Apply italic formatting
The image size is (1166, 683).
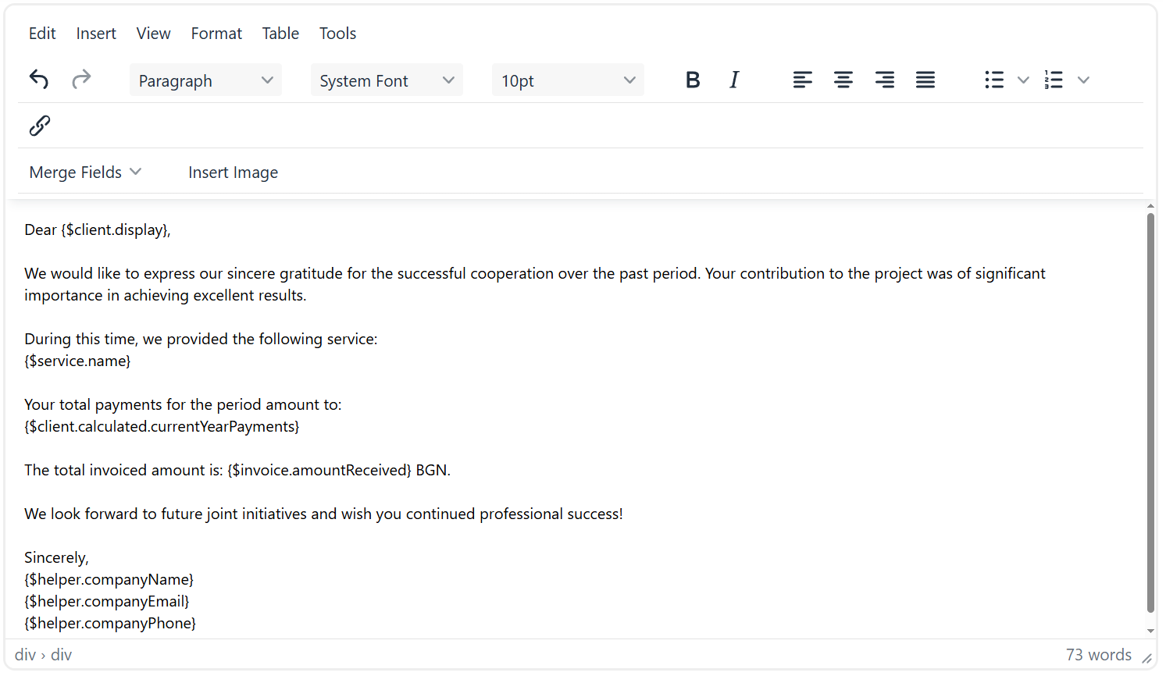733,79
